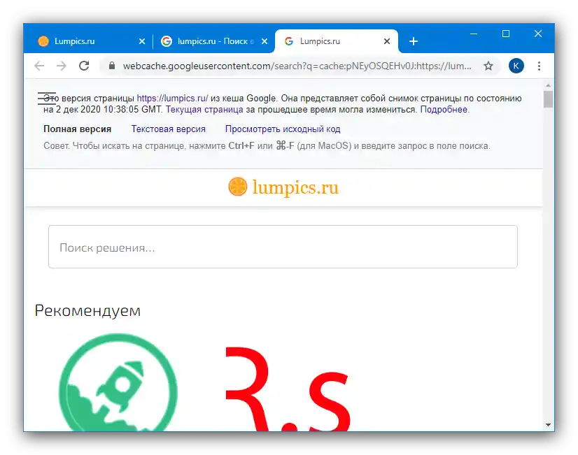This screenshot has height=455, width=578.
Task: Reload the cached page
Action: [x=84, y=66]
